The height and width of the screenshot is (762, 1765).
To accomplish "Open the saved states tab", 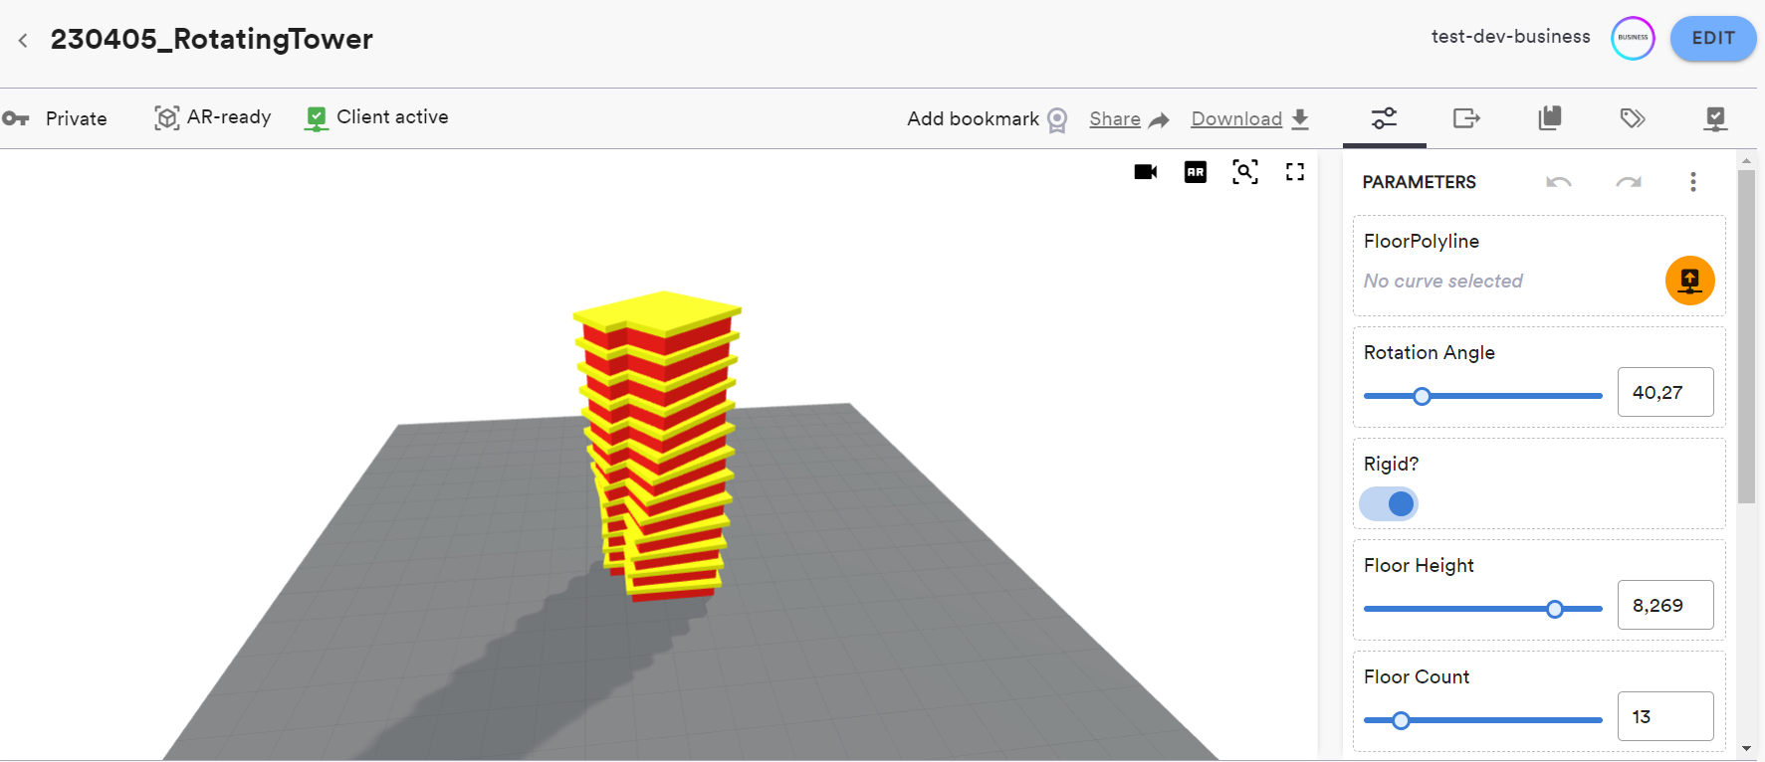I will click(1549, 118).
